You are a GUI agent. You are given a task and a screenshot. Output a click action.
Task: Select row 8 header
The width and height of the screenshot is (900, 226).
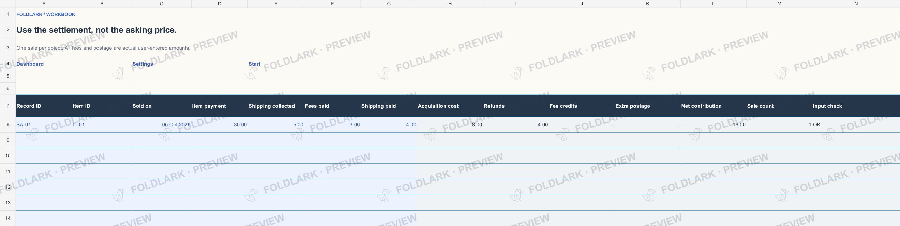[x=8, y=124]
